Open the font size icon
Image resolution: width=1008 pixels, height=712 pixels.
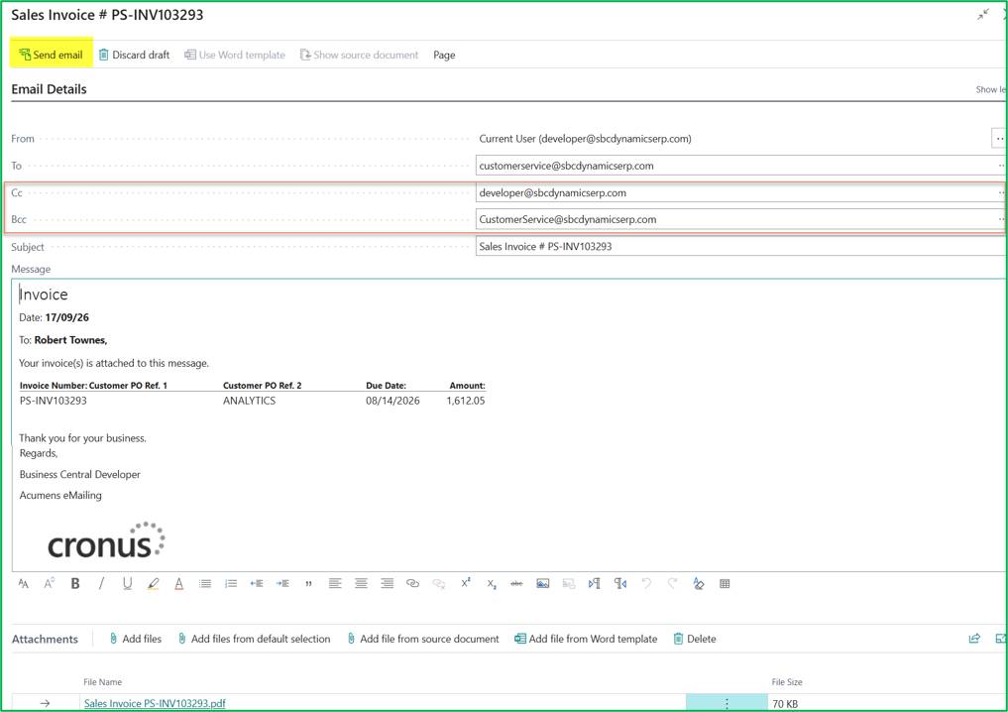pos(49,583)
